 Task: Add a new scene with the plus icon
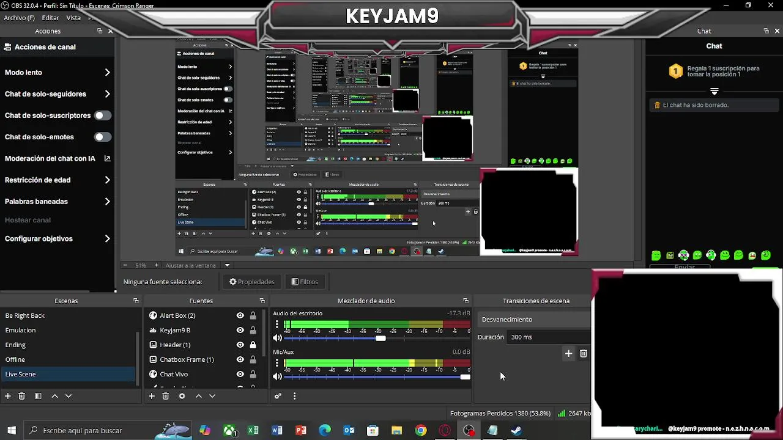(8, 396)
